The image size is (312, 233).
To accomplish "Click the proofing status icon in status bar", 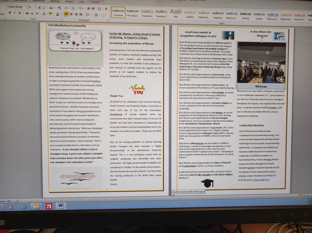I will point(17,201).
